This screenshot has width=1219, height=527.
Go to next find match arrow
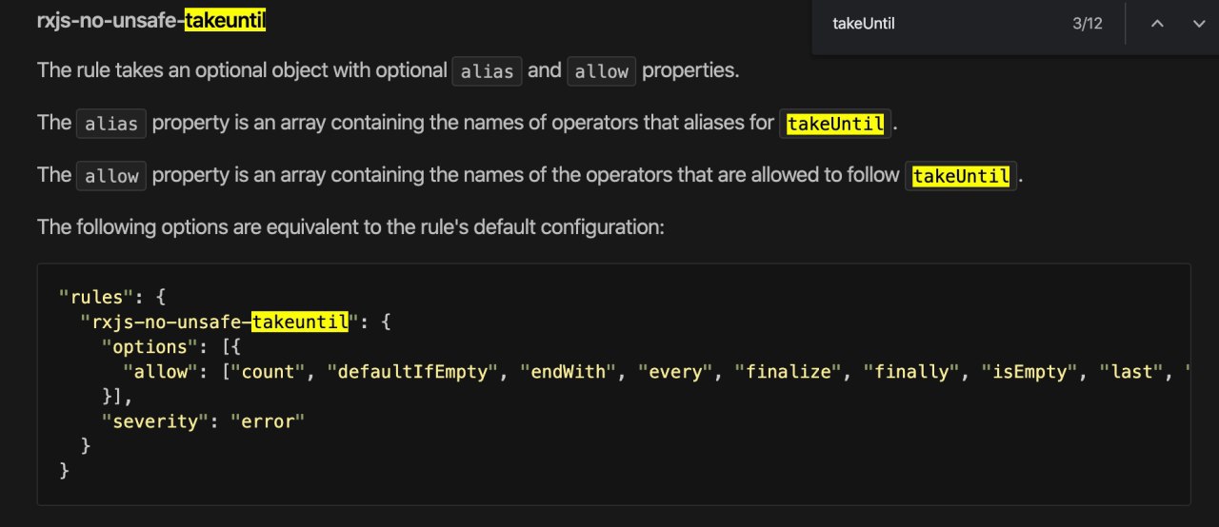pos(1199,24)
